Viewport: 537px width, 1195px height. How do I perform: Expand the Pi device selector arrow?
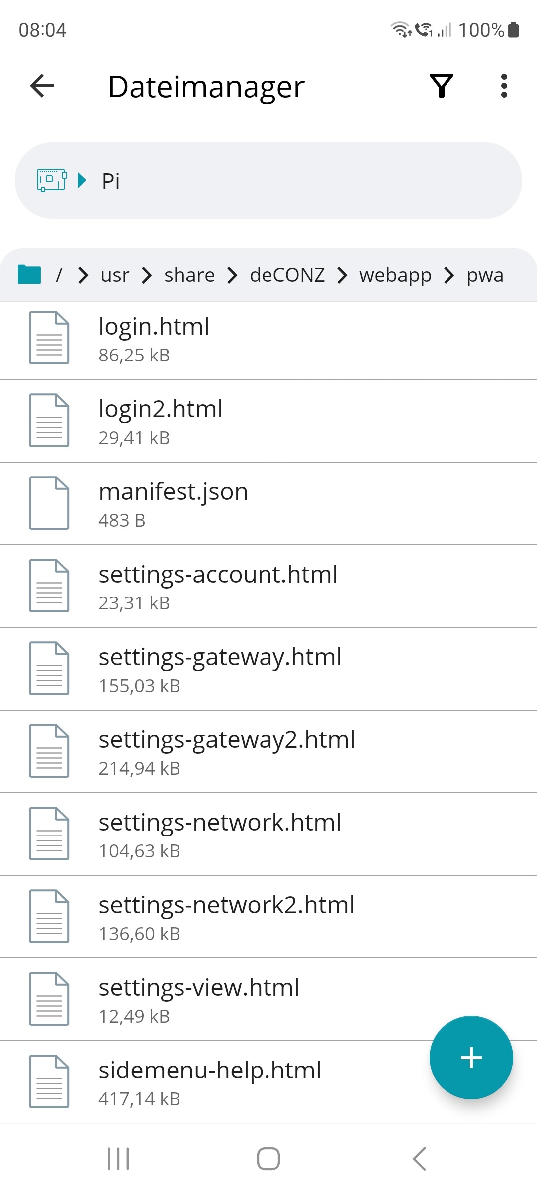coord(82,180)
